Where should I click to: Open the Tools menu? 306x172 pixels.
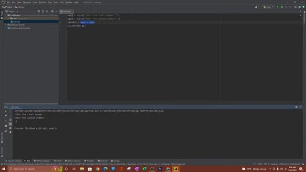[56, 2]
